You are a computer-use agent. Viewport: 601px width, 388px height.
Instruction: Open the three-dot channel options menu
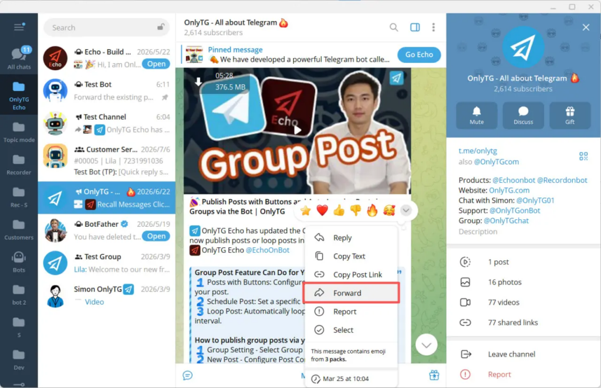click(x=434, y=27)
